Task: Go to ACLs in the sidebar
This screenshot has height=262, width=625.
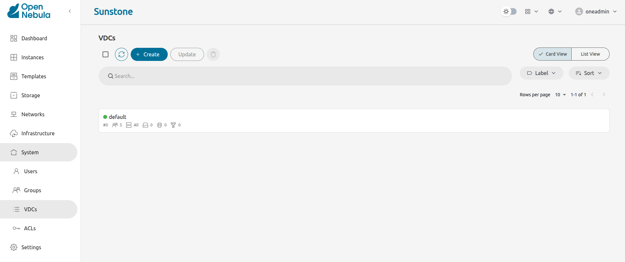Action: [30, 228]
